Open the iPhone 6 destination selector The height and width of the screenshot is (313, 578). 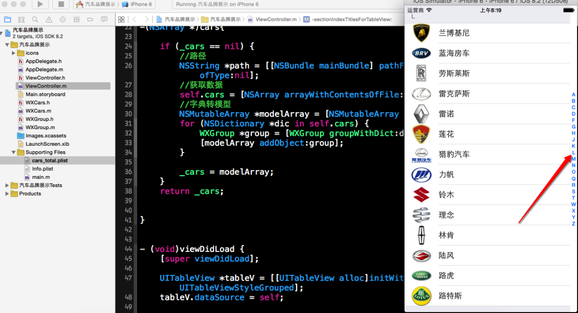137,4
